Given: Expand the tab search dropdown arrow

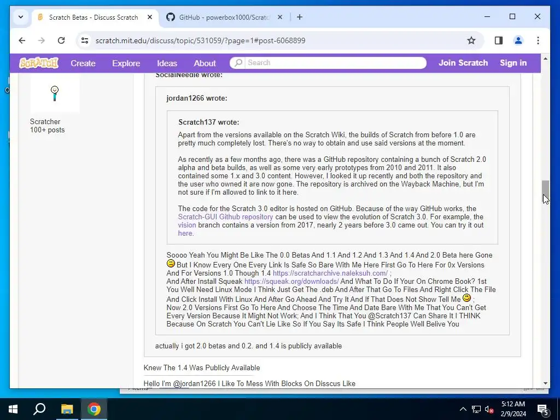Looking at the screenshot, I should pyautogui.click(x=21, y=17).
